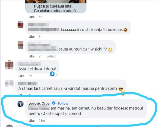Follow Ludovic Orban
The image size is (157, 127).
click(x=63, y=103)
